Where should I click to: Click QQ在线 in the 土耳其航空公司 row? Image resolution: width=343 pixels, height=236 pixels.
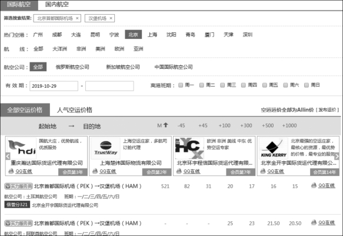[327, 185]
